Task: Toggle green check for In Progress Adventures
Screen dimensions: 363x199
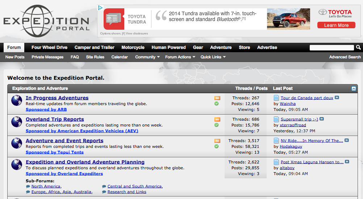Action: [x=216, y=104]
